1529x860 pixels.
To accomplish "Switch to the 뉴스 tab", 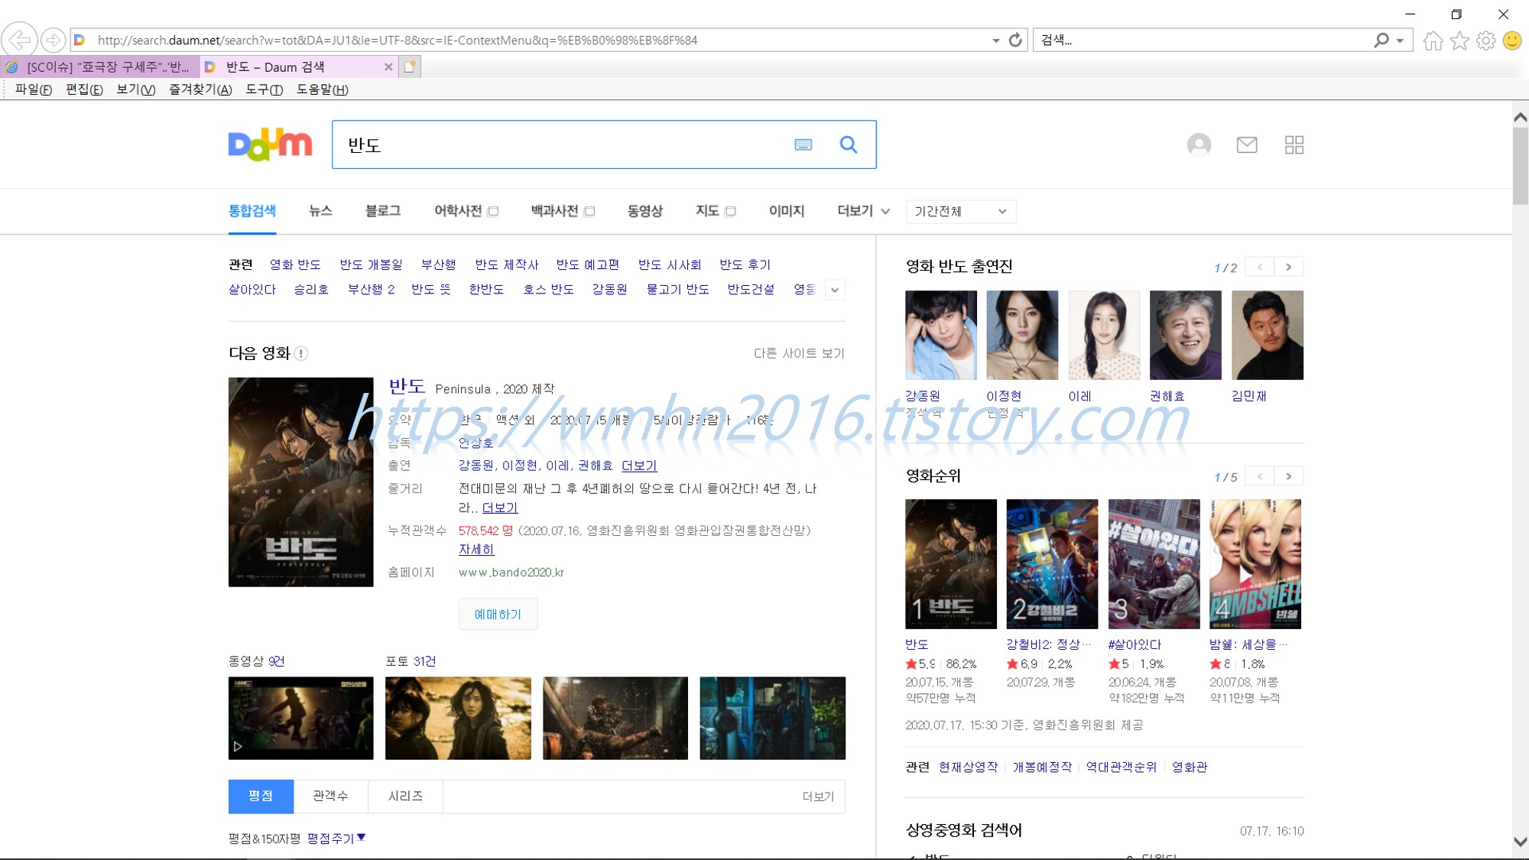I will click(320, 211).
